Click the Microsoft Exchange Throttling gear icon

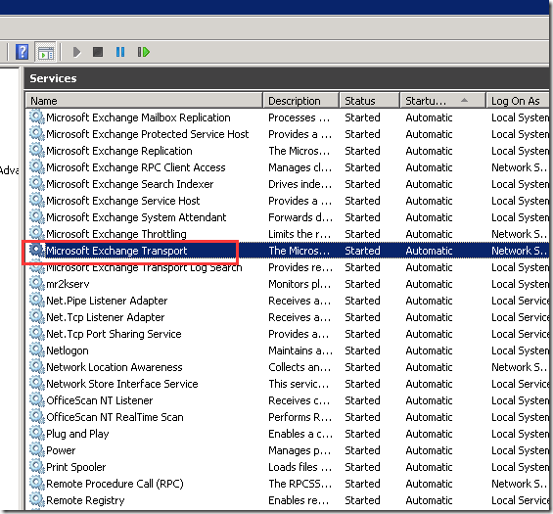click(x=36, y=233)
